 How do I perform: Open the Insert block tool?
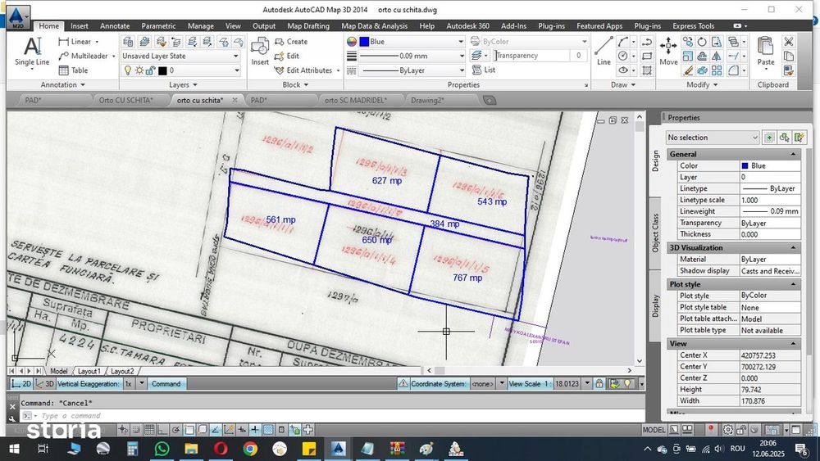click(260, 50)
